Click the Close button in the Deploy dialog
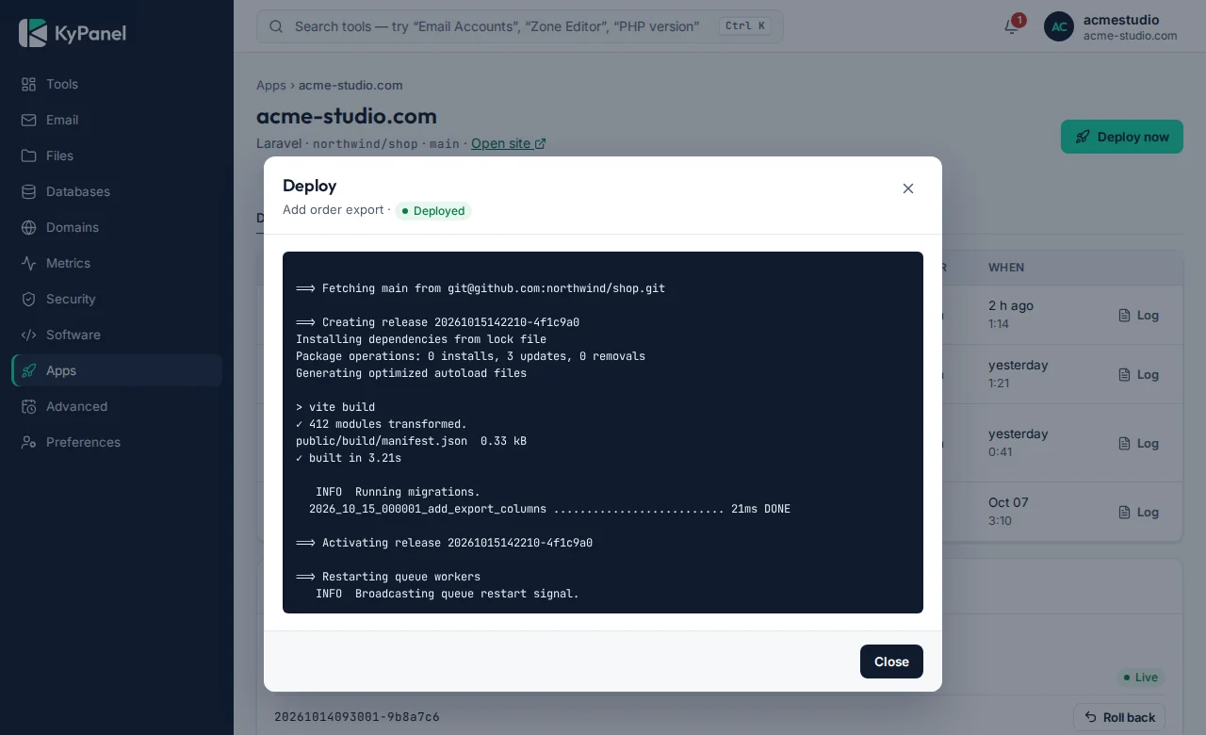1206x735 pixels. (x=891, y=661)
